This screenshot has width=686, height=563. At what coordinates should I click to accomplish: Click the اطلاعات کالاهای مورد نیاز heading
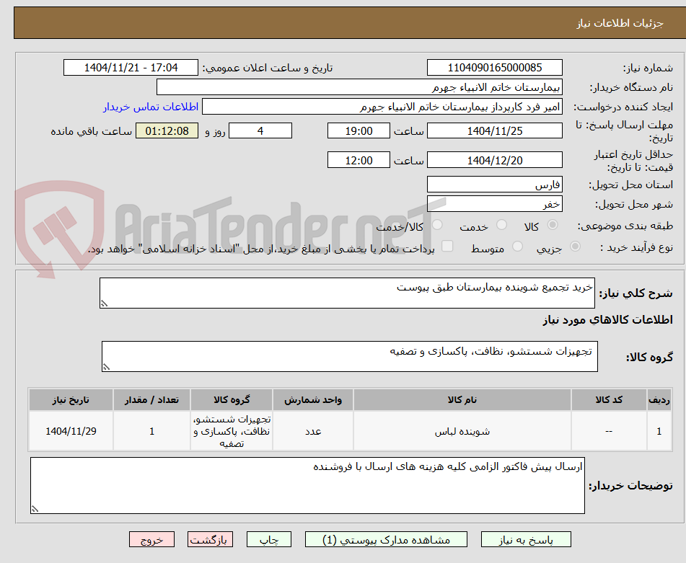pos(607,320)
